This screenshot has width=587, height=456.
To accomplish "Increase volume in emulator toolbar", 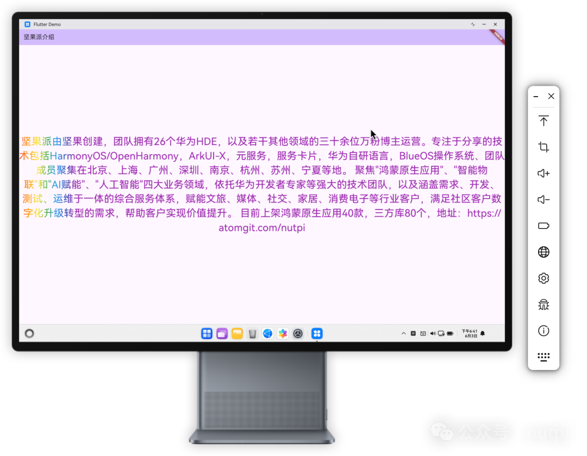I will point(544,173).
